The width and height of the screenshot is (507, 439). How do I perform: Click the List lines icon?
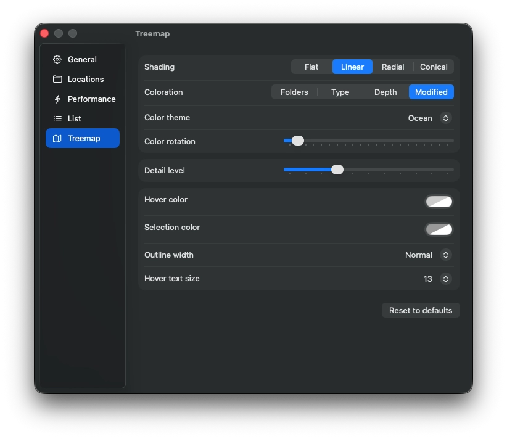[57, 118]
